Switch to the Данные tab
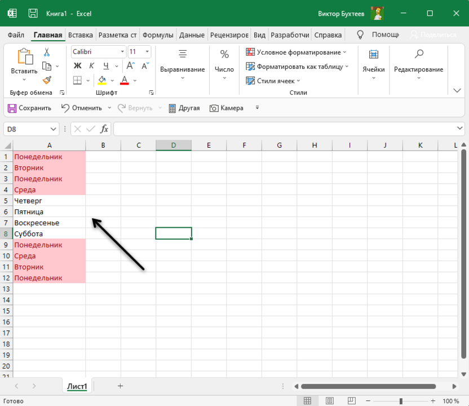This screenshot has height=406, width=469. [192, 35]
